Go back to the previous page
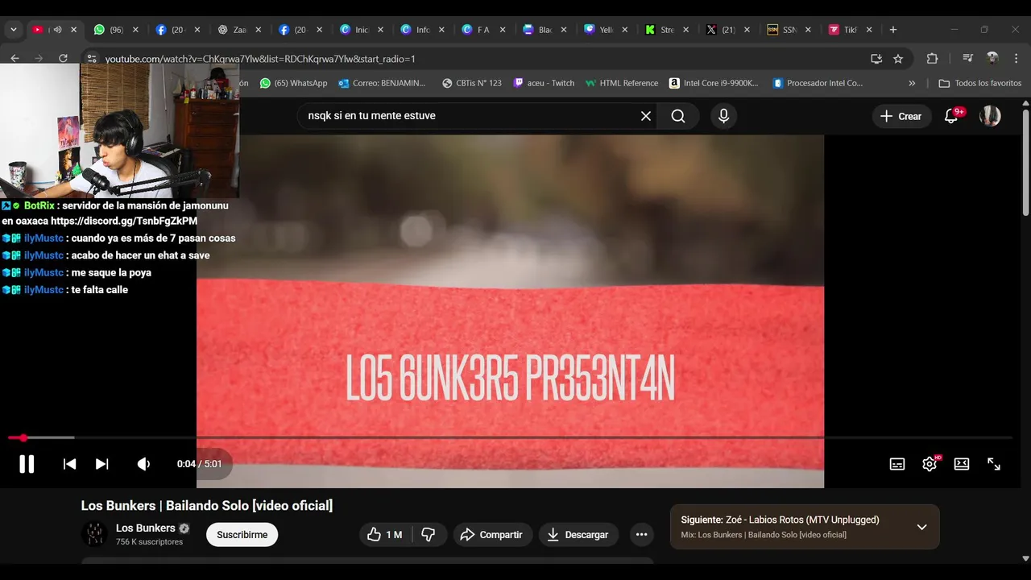 14,58
